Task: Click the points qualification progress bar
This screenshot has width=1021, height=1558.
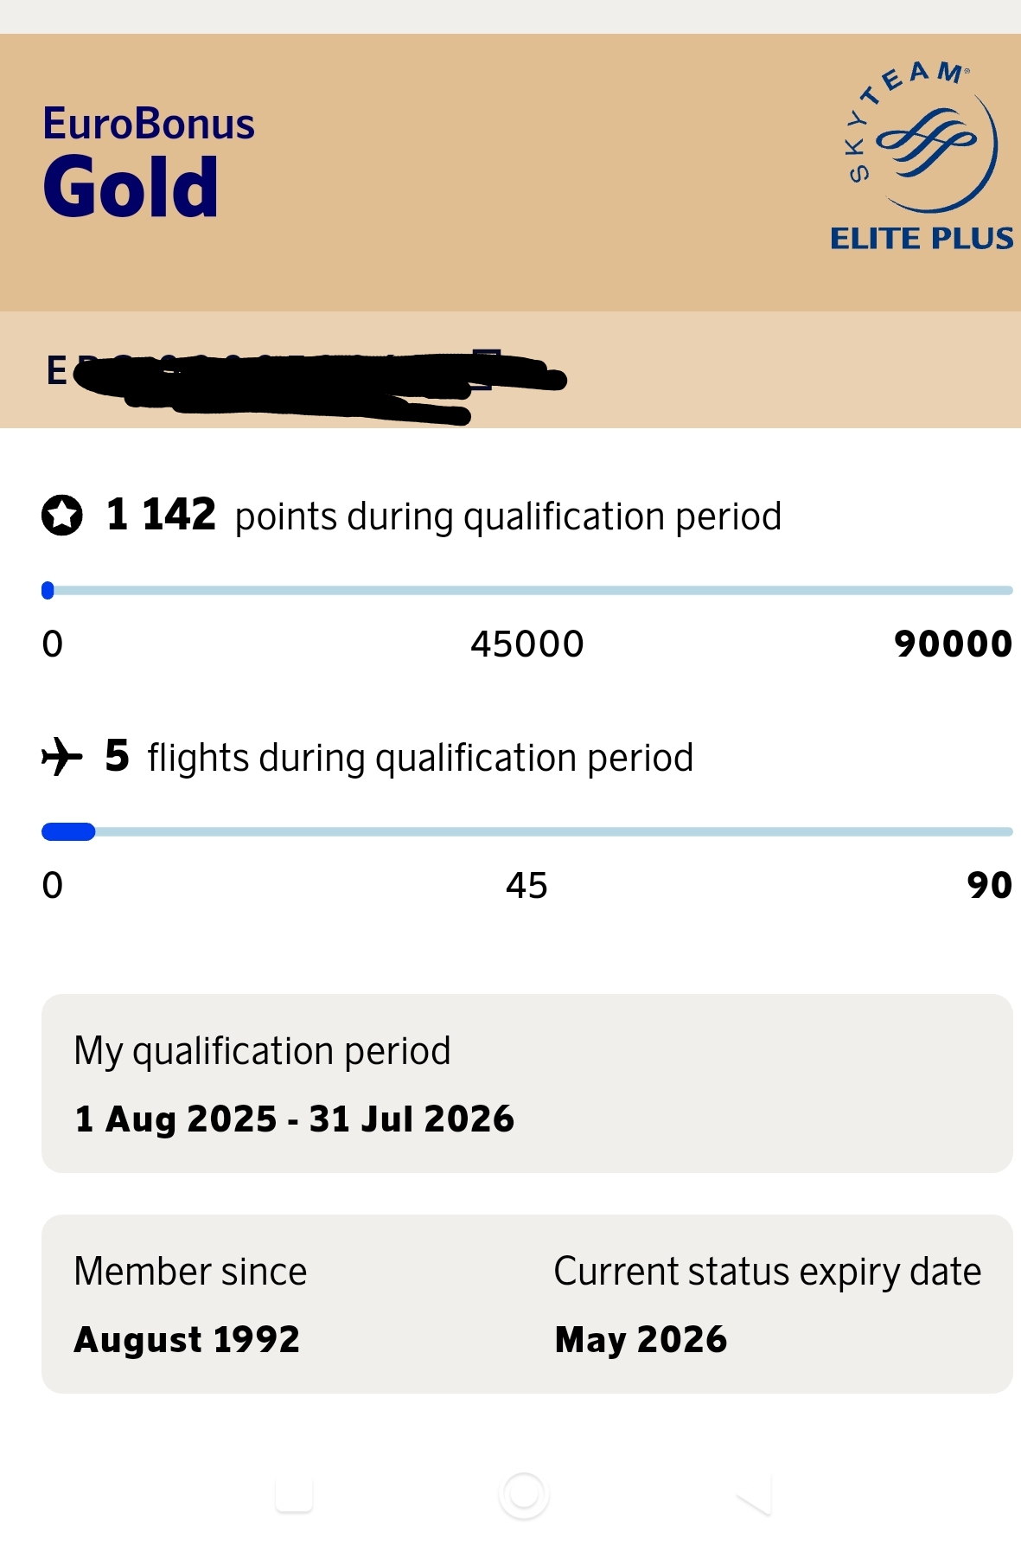Action: click(x=527, y=591)
